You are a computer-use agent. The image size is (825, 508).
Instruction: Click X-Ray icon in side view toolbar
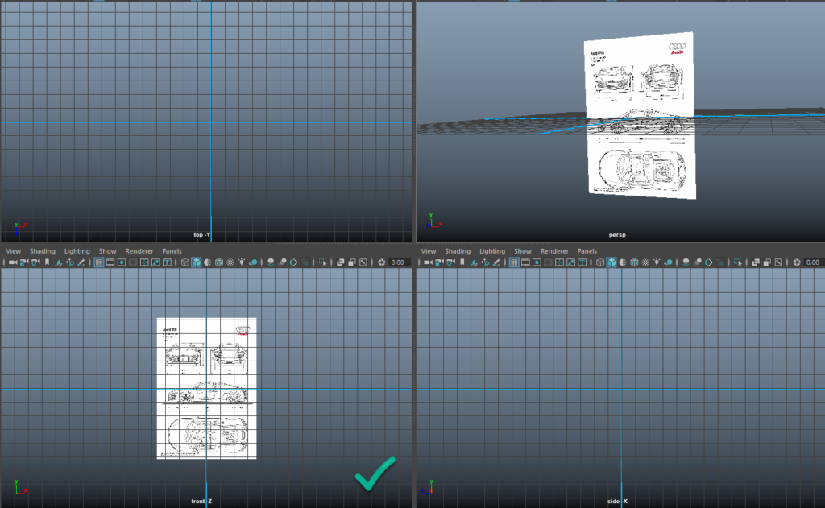click(x=756, y=262)
